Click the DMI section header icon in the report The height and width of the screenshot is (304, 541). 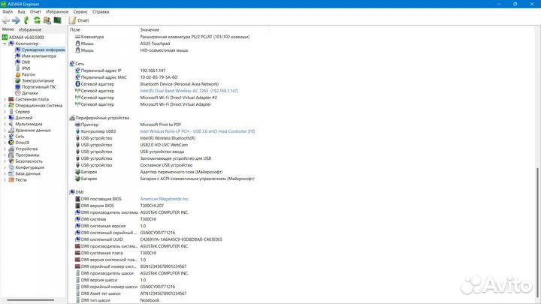(72, 192)
